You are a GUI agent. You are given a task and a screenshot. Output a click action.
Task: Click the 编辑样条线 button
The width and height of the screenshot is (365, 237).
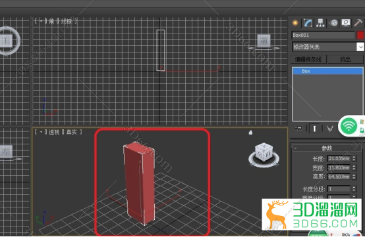308,59
